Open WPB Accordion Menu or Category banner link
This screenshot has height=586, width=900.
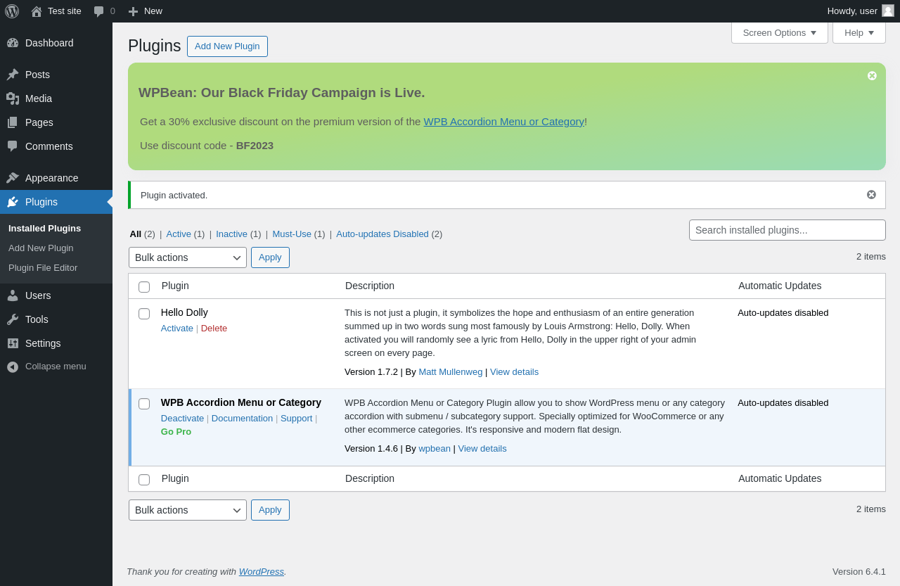pos(504,122)
